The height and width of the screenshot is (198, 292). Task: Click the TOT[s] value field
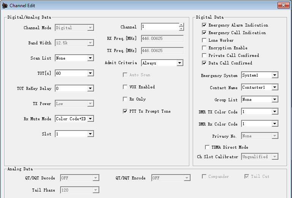pos(71,74)
